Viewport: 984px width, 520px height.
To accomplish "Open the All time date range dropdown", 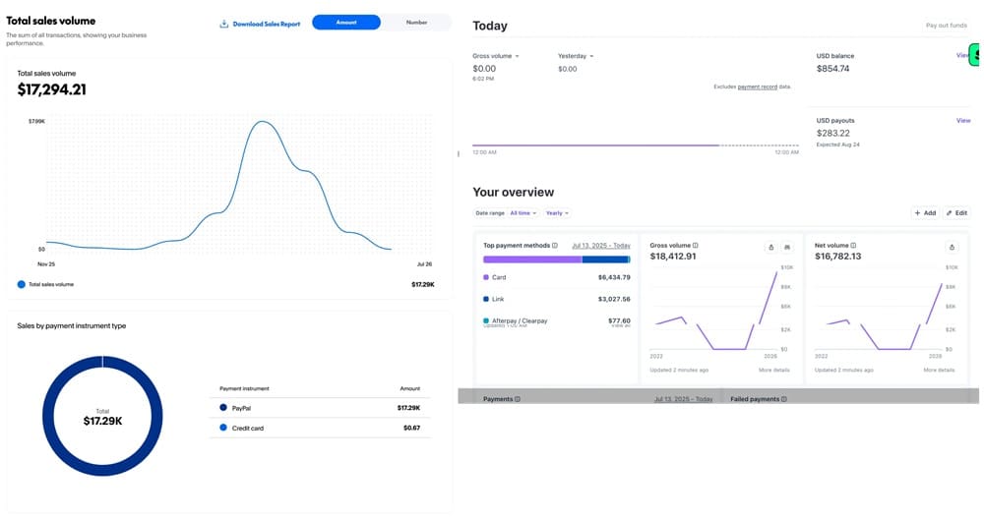I will click(523, 213).
